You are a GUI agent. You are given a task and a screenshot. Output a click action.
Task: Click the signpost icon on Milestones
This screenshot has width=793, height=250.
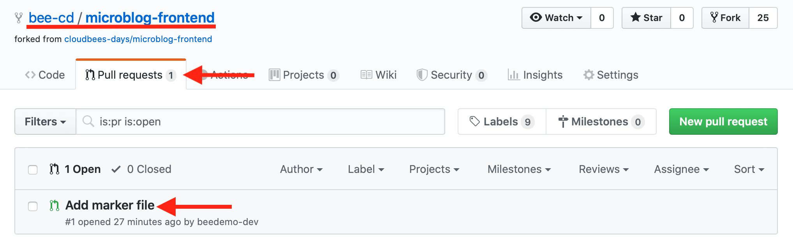(563, 121)
